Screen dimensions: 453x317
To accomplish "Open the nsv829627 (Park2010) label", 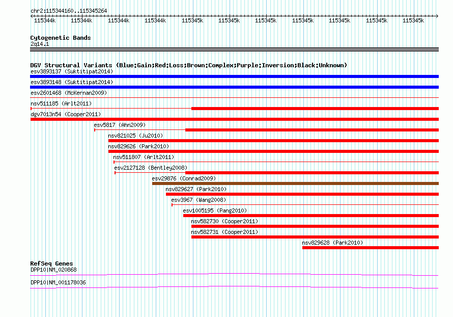I will pos(196,189).
